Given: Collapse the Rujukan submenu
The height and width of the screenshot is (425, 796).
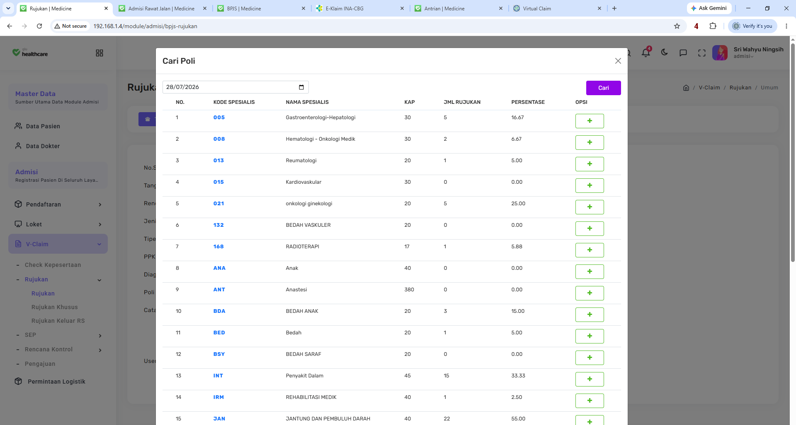Looking at the screenshot, I should 59,280.
